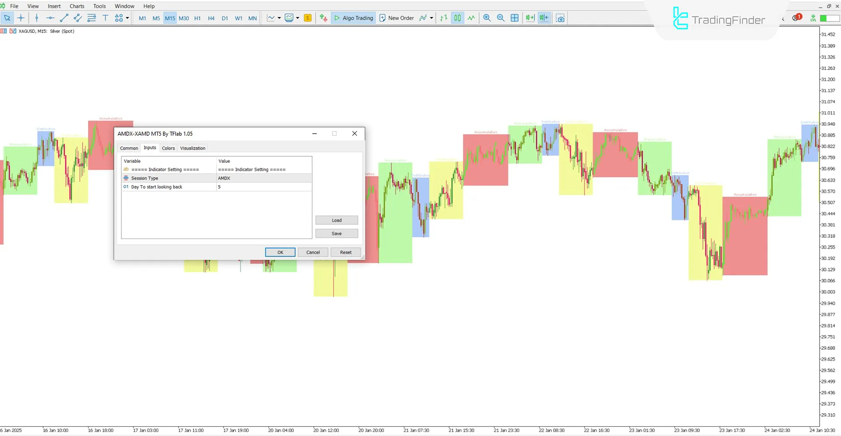Select the vertical line drawing tool
The height and width of the screenshot is (436, 841).
(x=37, y=18)
